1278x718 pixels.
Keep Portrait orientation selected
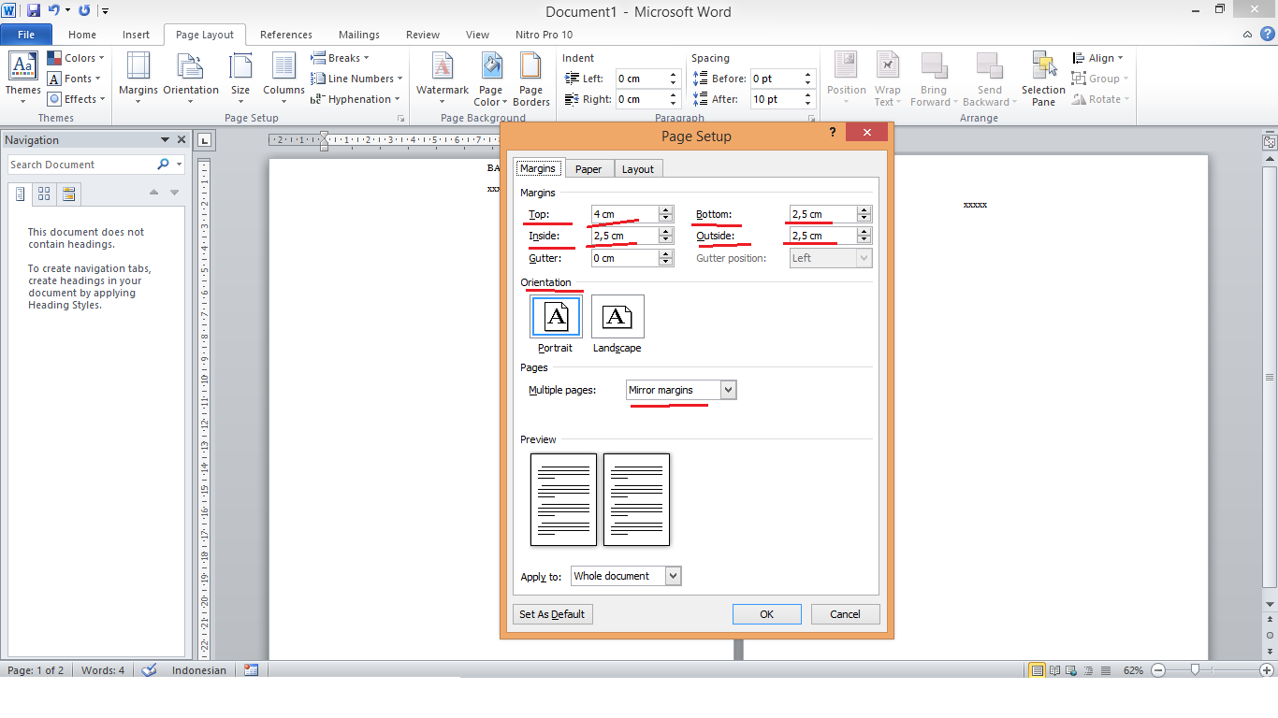[555, 316]
